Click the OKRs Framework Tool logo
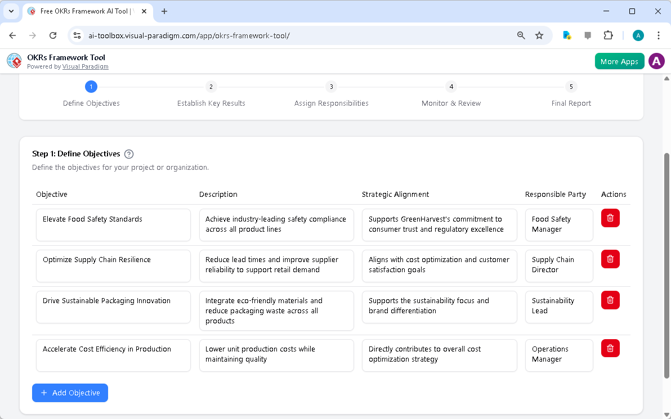 click(x=14, y=61)
